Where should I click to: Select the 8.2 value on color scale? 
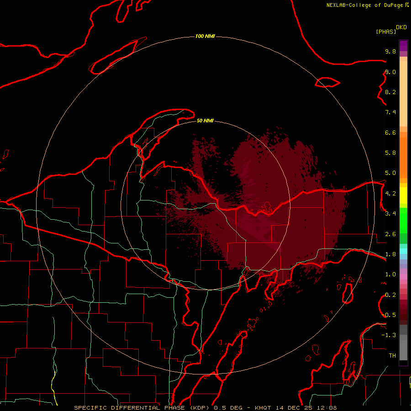(390, 92)
